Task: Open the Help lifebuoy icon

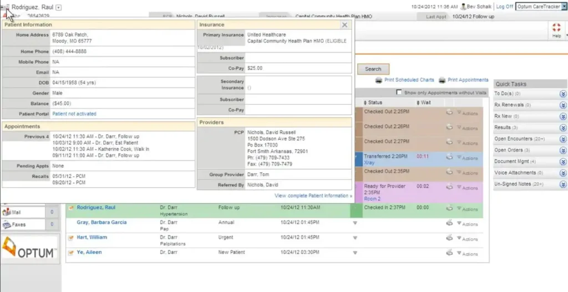Action: [x=556, y=28]
